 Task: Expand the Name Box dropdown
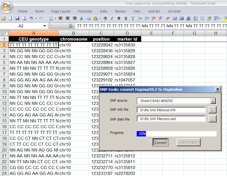(x=44, y=26)
